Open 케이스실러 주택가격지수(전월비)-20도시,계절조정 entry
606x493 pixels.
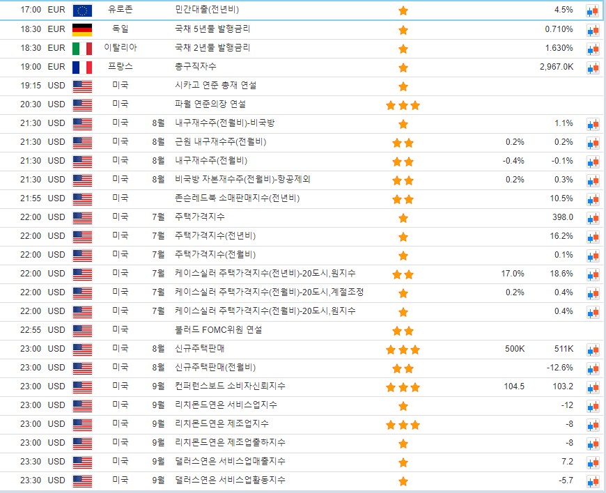click(269, 292)
